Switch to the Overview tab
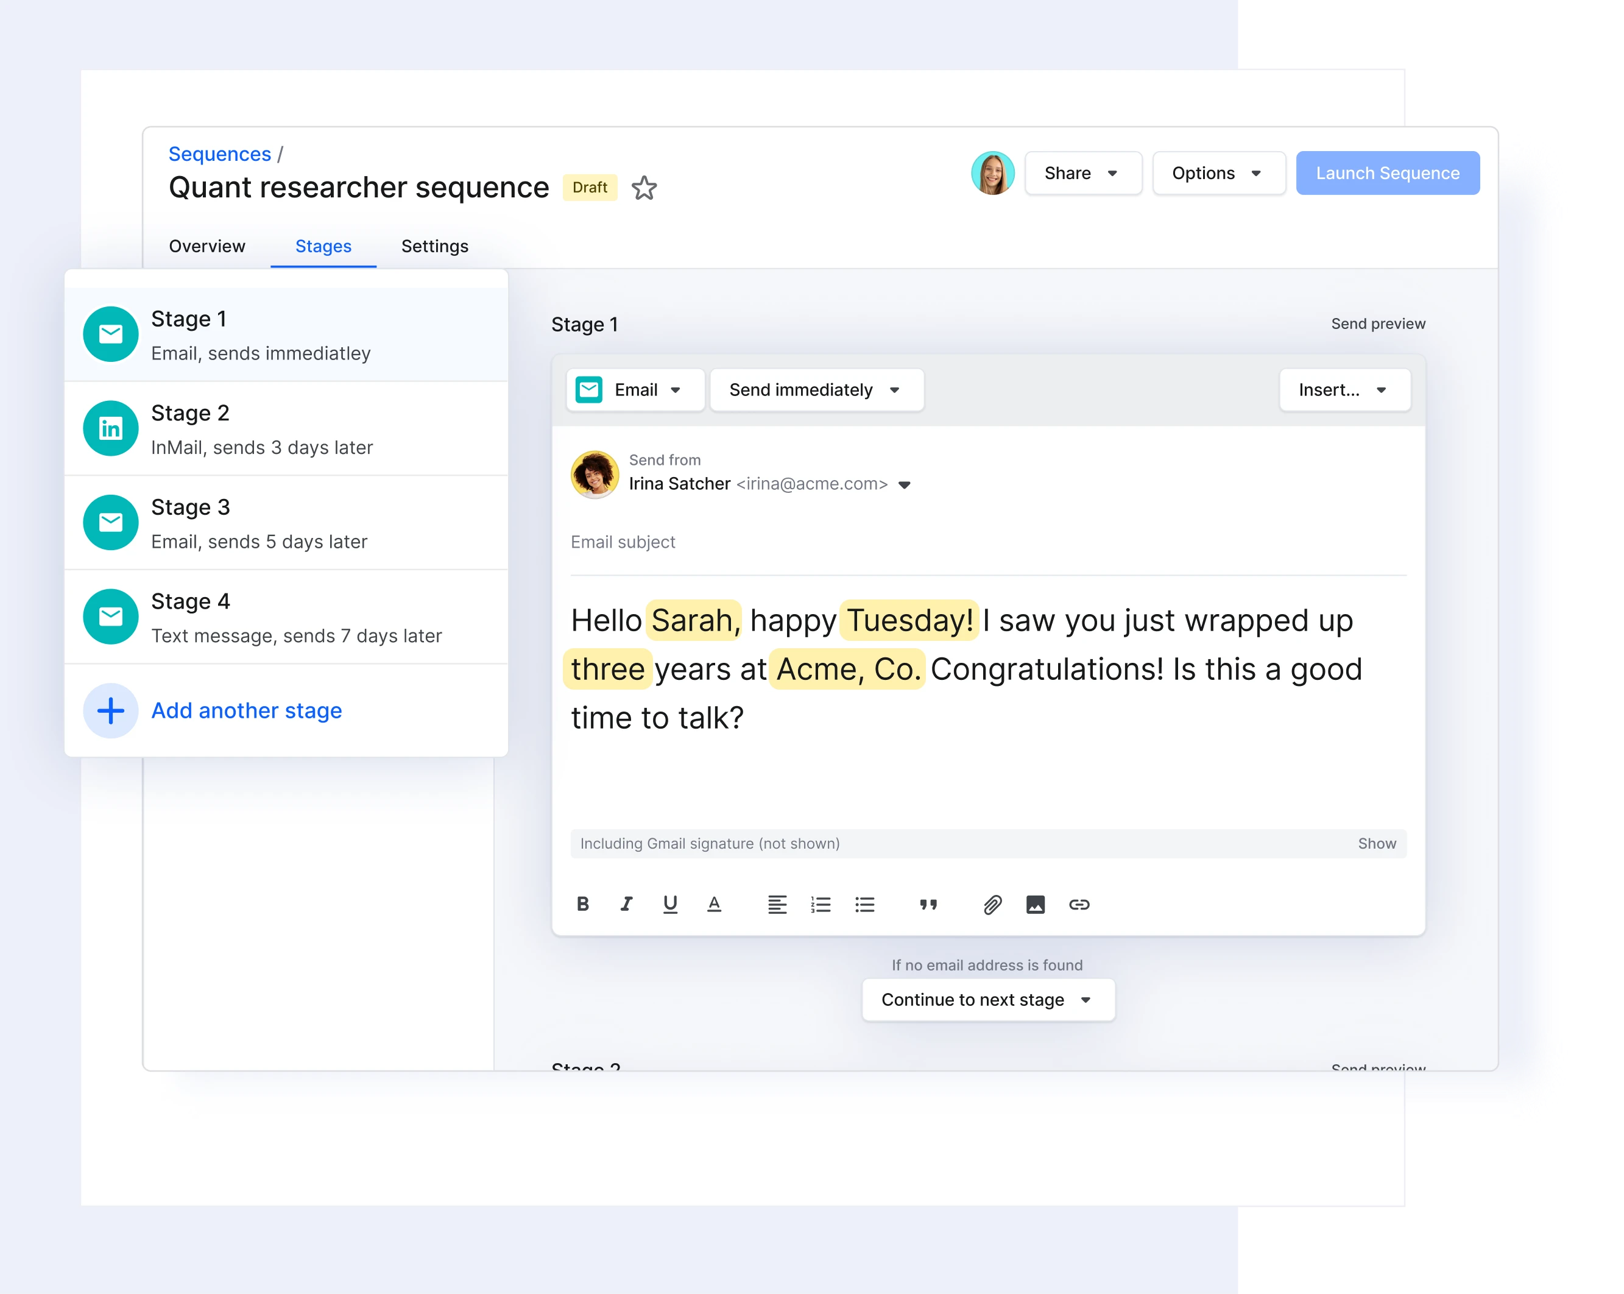 (x=206, y=246)
